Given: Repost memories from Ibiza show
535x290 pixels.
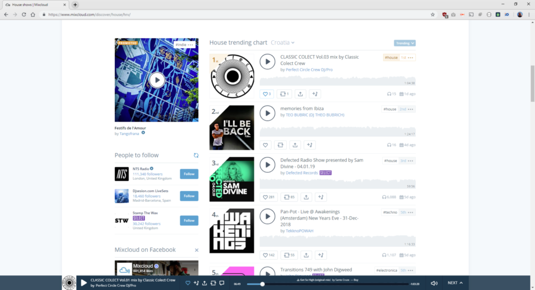Looking at the screenshot, I should (x=281, y=145).
